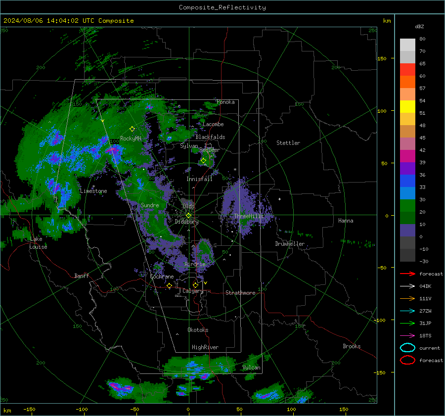Click the Olds label
Viewport: 445px width, 416px height.
[188, 206]
